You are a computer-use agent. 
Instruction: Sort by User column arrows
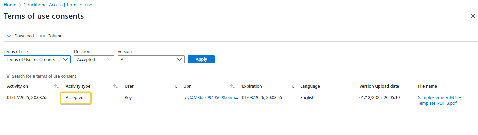coord(174,86)
